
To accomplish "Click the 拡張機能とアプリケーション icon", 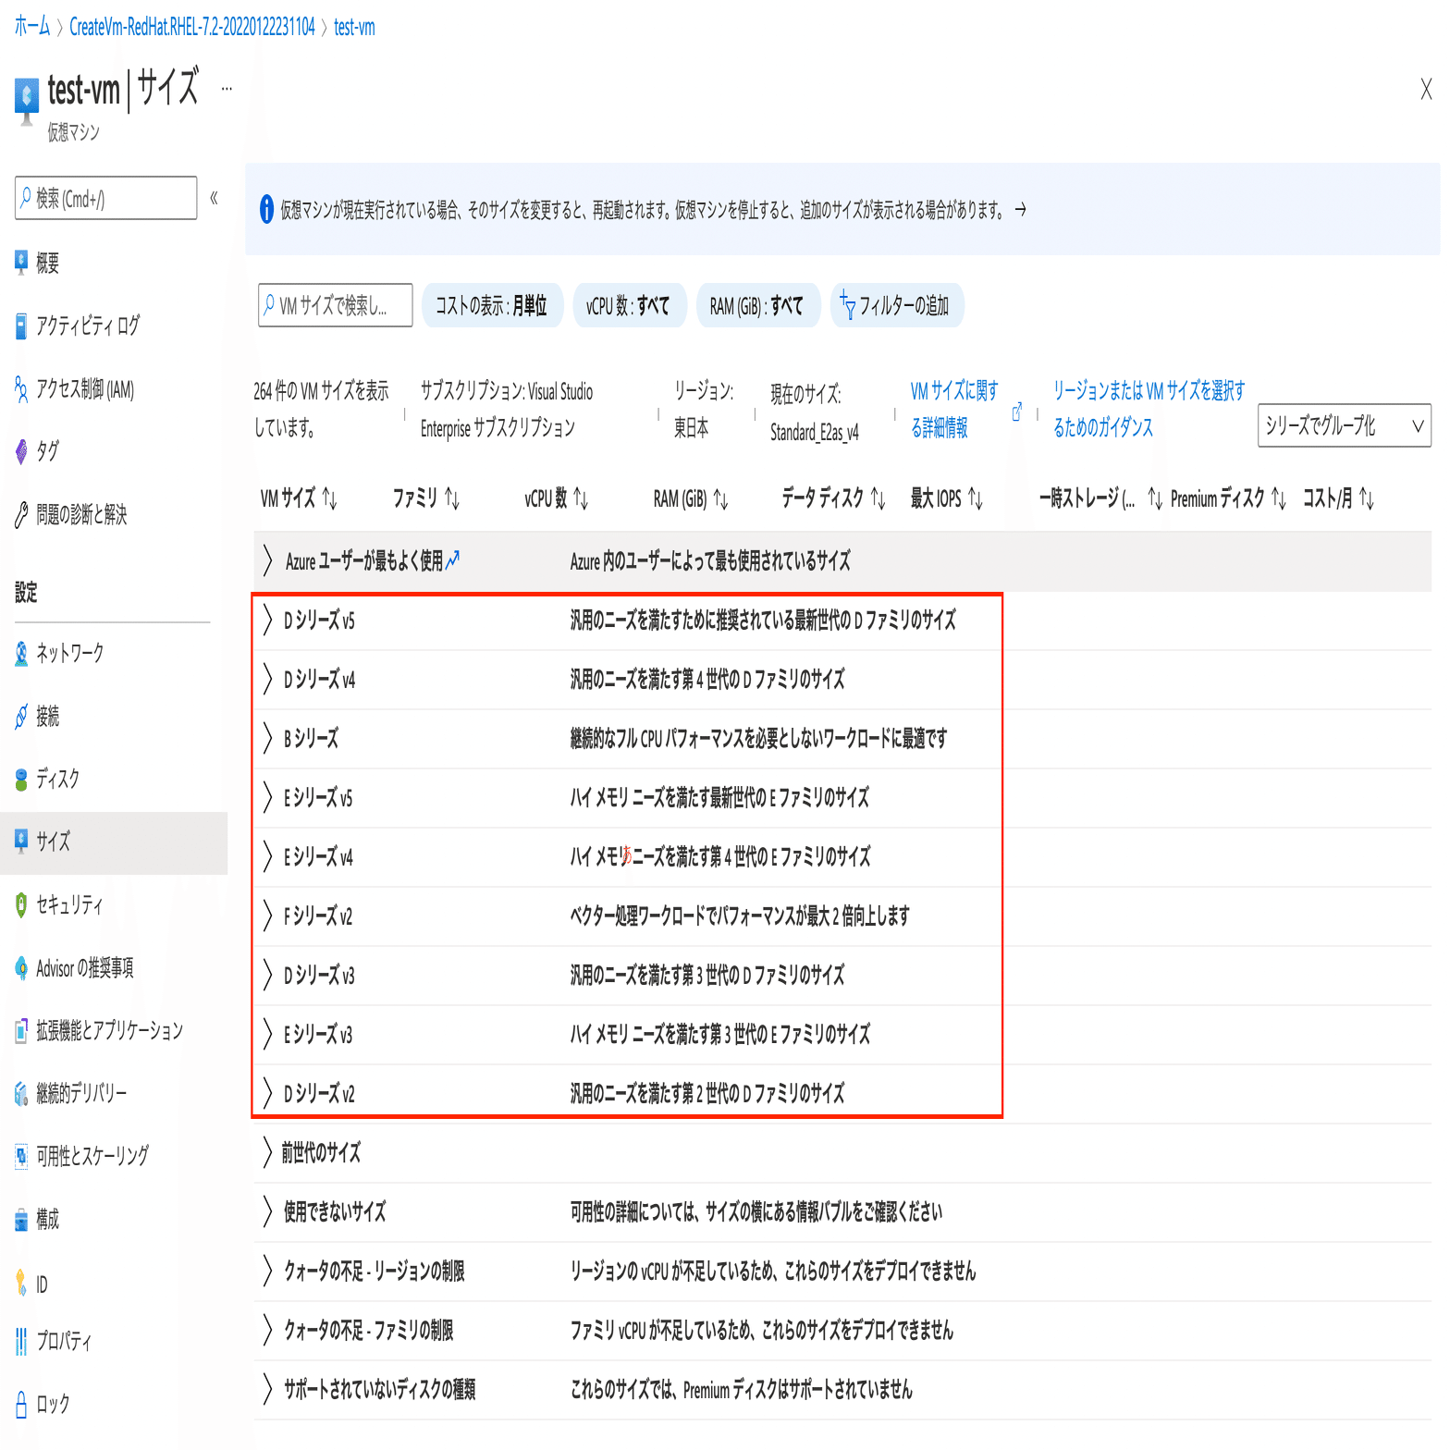I will (21, 1030).
